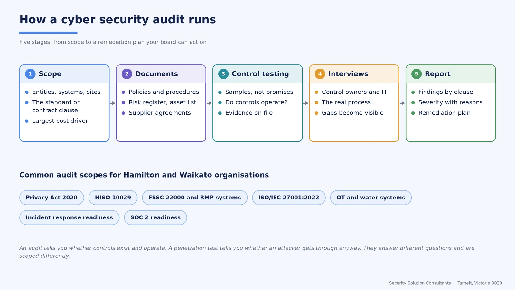Choose the SOC 2 readiness chip
The height and width of the screenshot is (290, 515).
(155, 217)
